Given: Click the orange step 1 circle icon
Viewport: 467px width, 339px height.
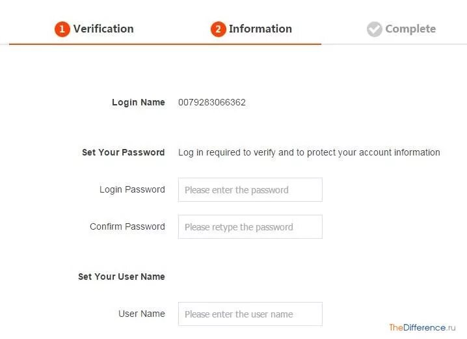Looking at the screenshot, I should tap(62, 29).
